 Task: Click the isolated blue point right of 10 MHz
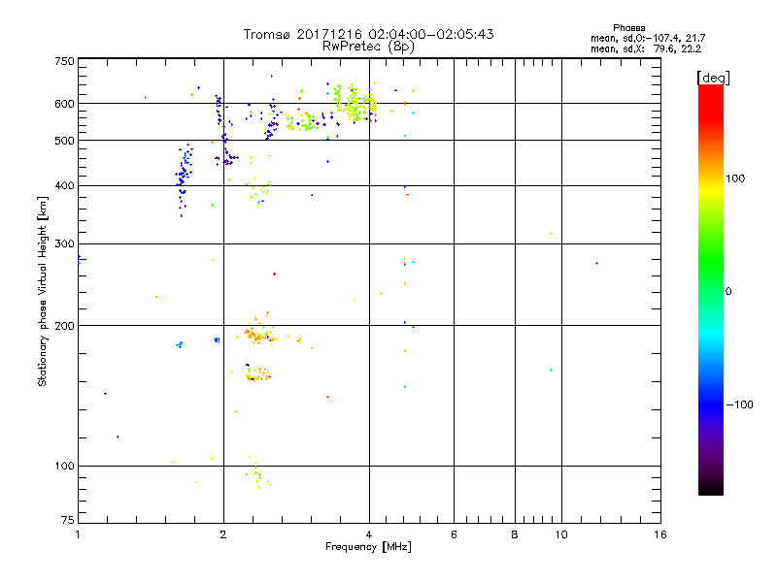pyautogui.click(x=596, y=263)
